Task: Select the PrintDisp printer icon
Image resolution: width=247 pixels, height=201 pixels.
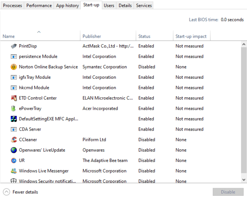Action: click(14, 46)
